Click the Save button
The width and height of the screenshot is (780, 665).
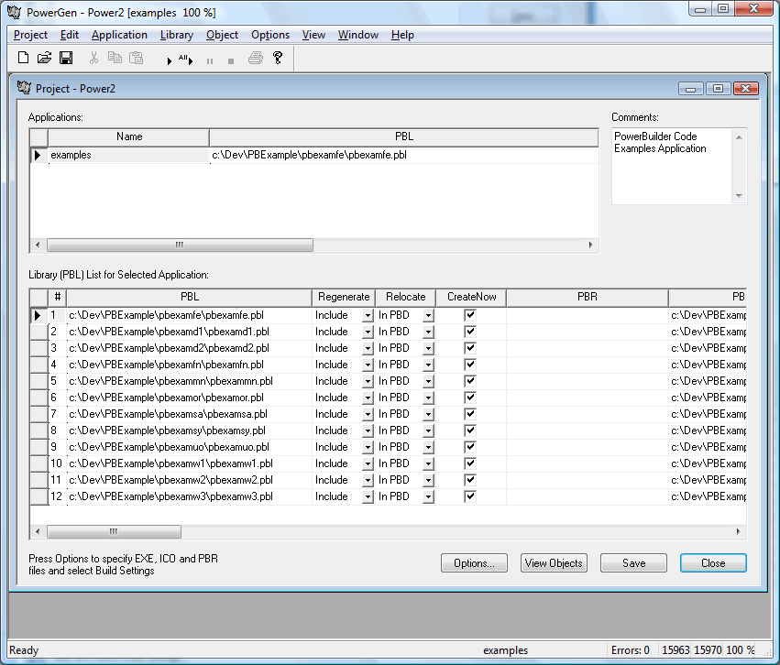633,563
